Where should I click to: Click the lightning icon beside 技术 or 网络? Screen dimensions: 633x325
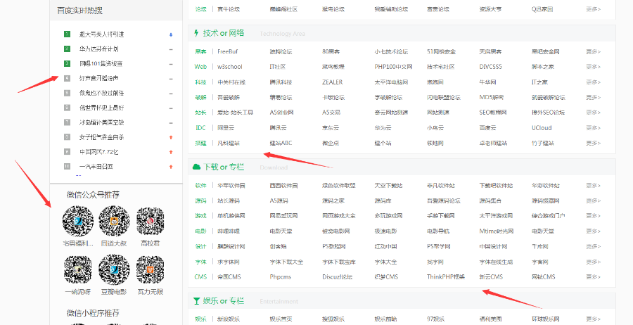[x=197, y=33]
